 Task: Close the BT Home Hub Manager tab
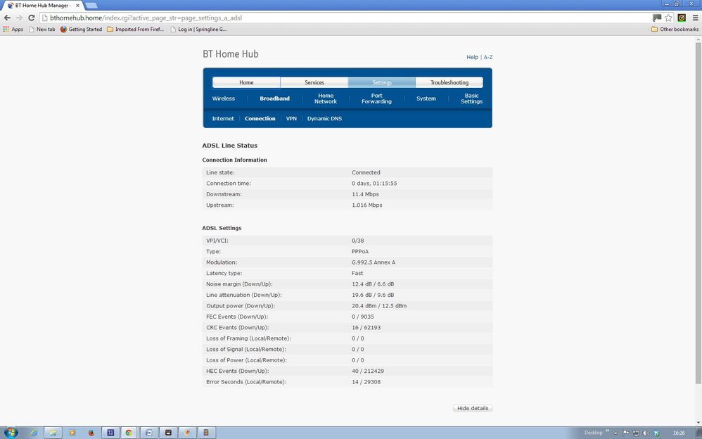click(77, 6)
